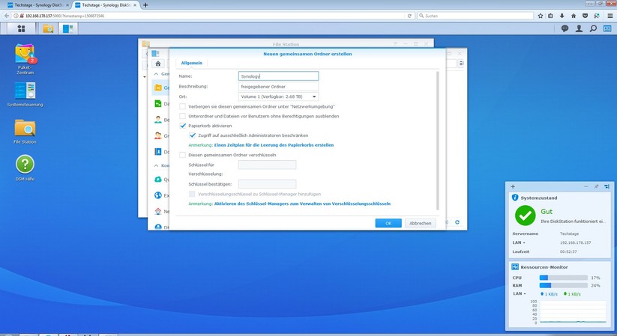617x336 pixels.
Task: Enable 'Diesen gemeinsamen Ordner verschlüsseln' checkbox
Action: [183, 155]
